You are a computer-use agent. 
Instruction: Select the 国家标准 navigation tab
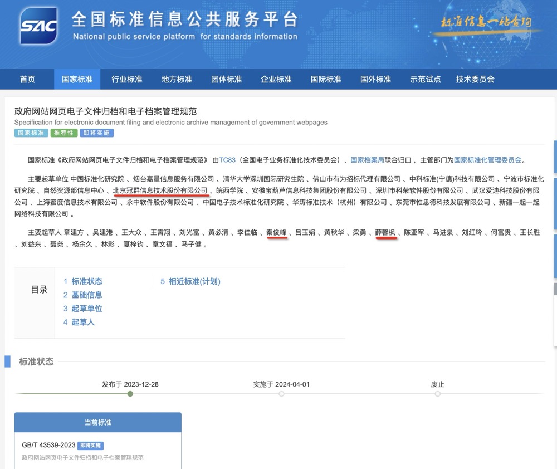point(77,79)
